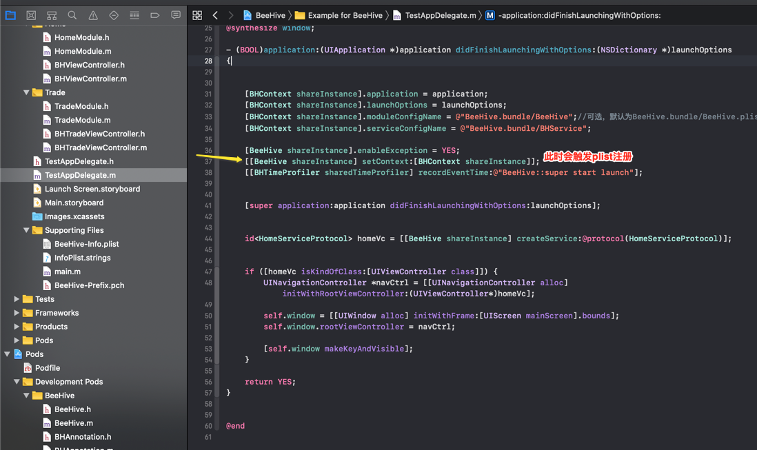The height and width of the screenshot is (450, 757).
Task: Expand the Products group
Action: pos(17,327)
